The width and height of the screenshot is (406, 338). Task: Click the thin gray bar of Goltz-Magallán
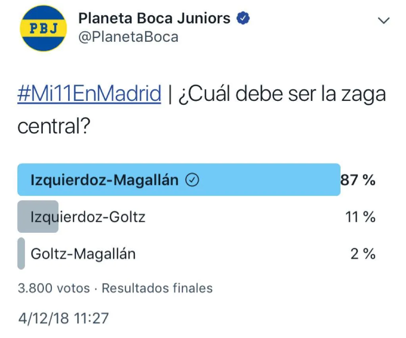[21, 253]
